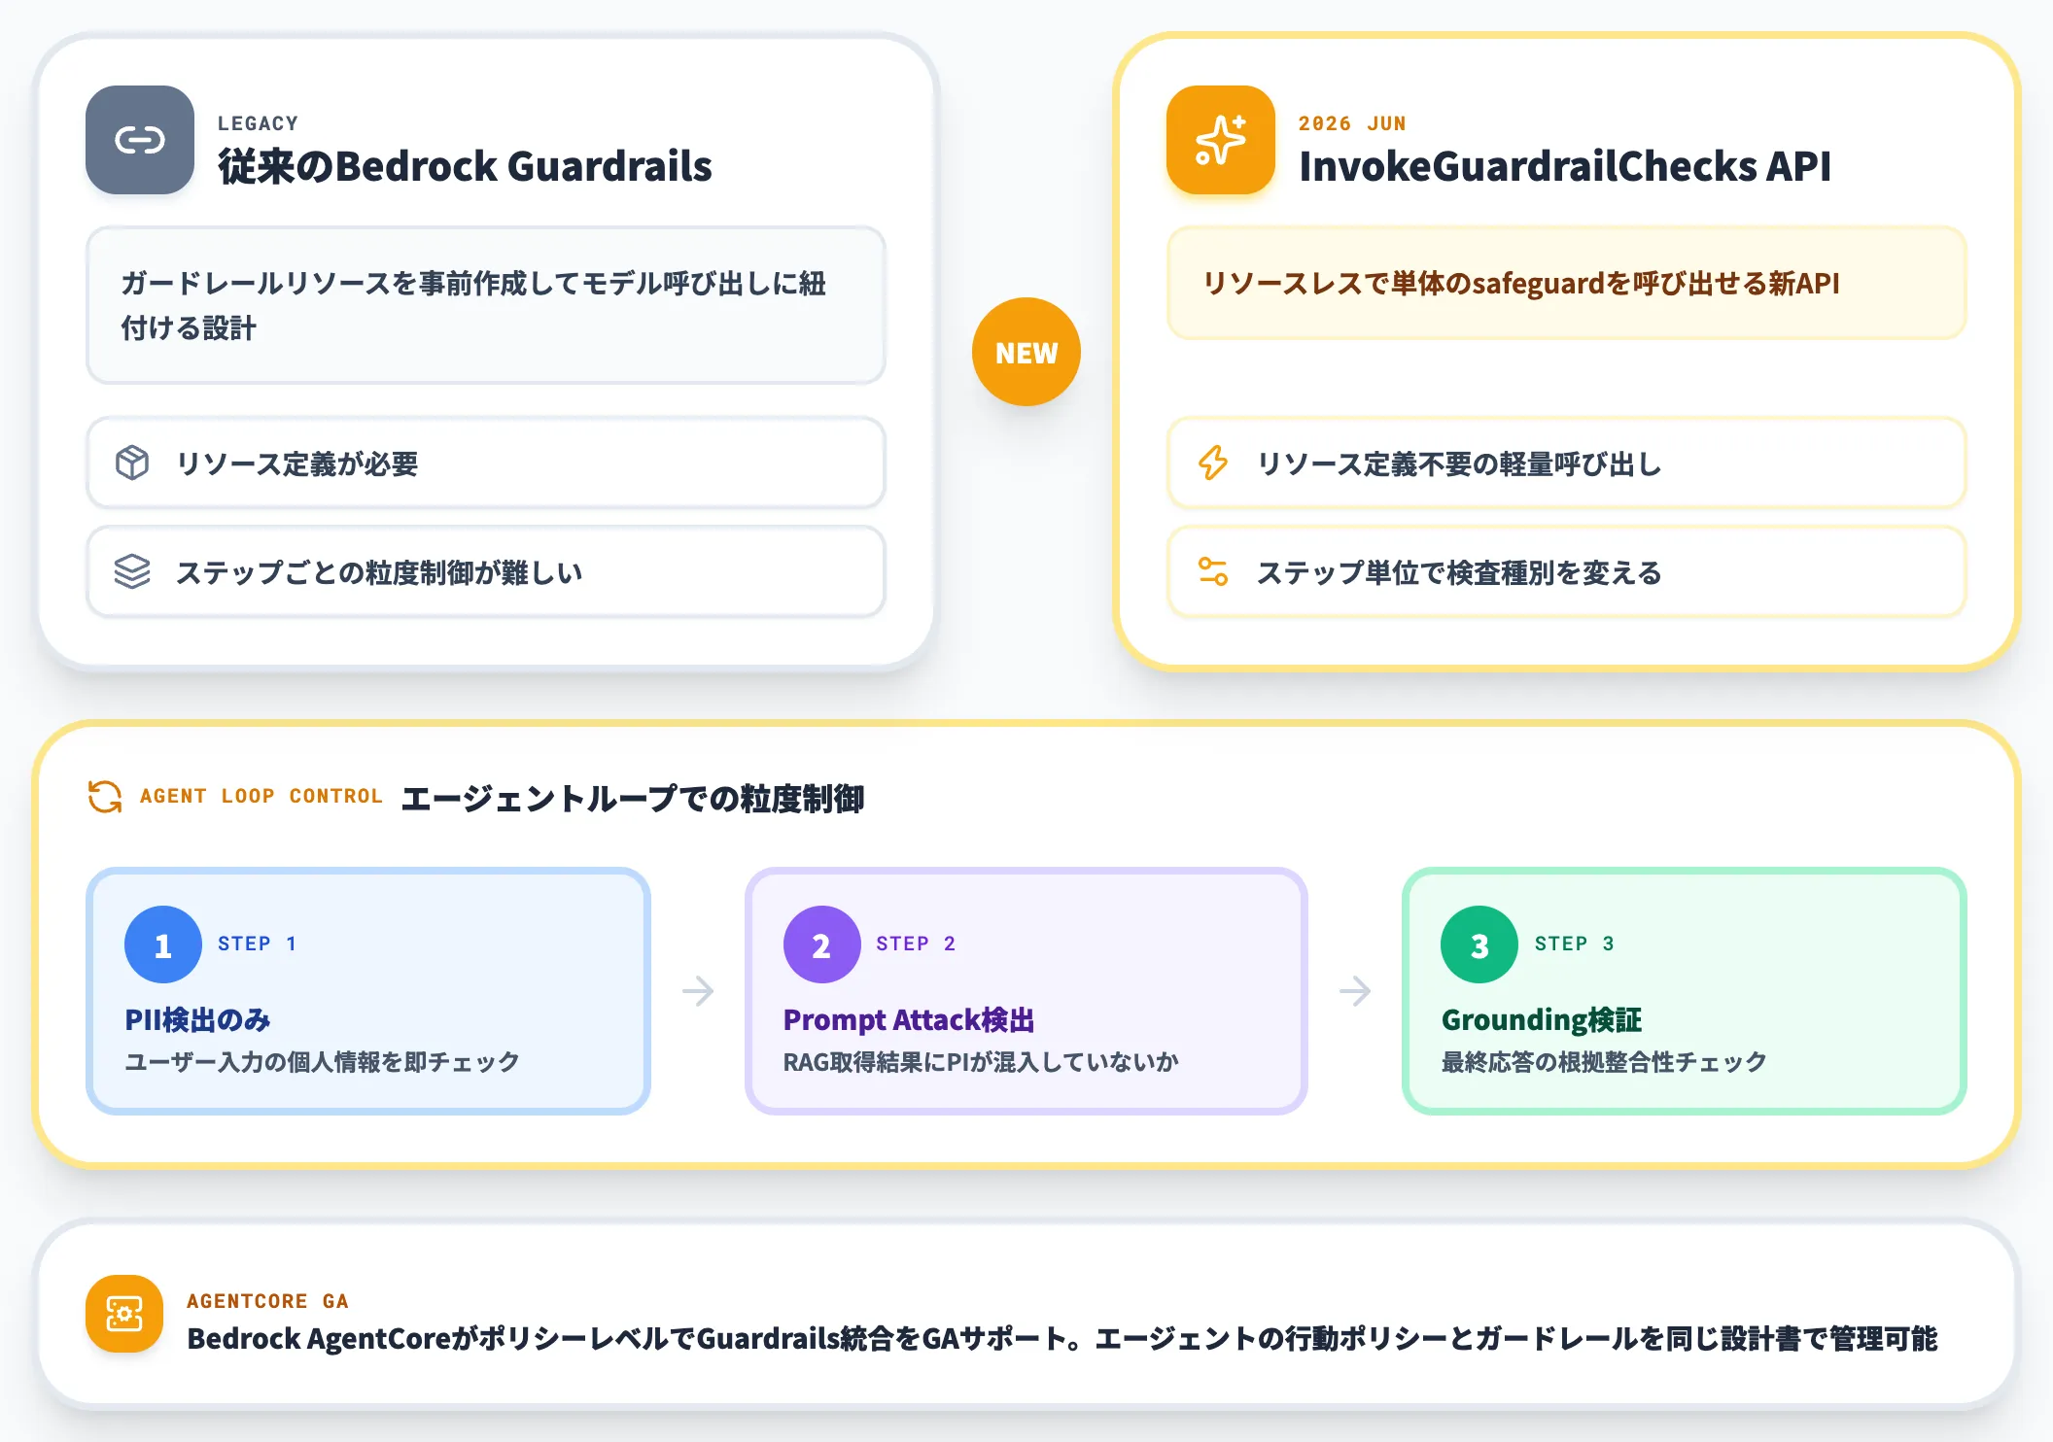2053x1442 pixels.
Task: Click the orange AgentCore GA icon
Action: (x=124, y=1314)
